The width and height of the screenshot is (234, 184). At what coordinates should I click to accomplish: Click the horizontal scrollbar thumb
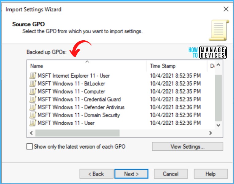78,133
